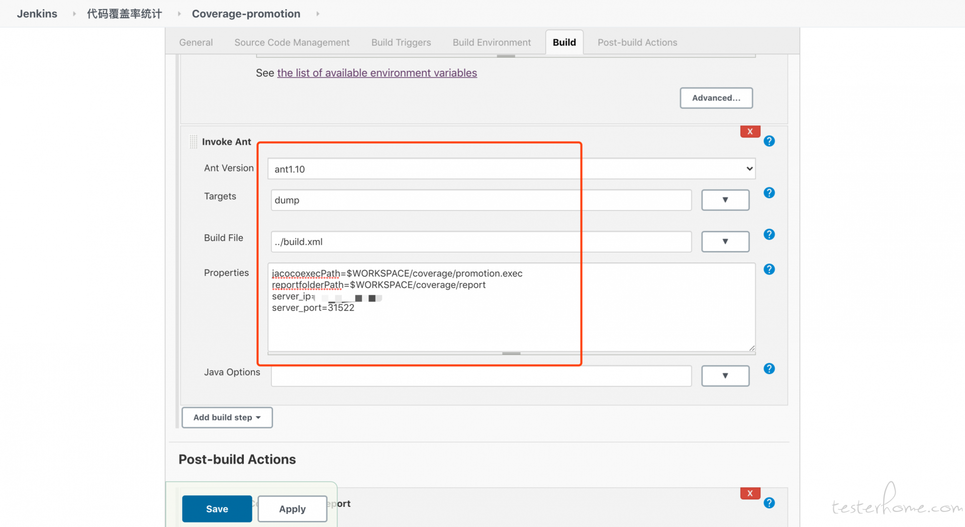The height and width of the screenshot is (527, 965).
Task: Switch to Build Environment tab
Action: 492,43
